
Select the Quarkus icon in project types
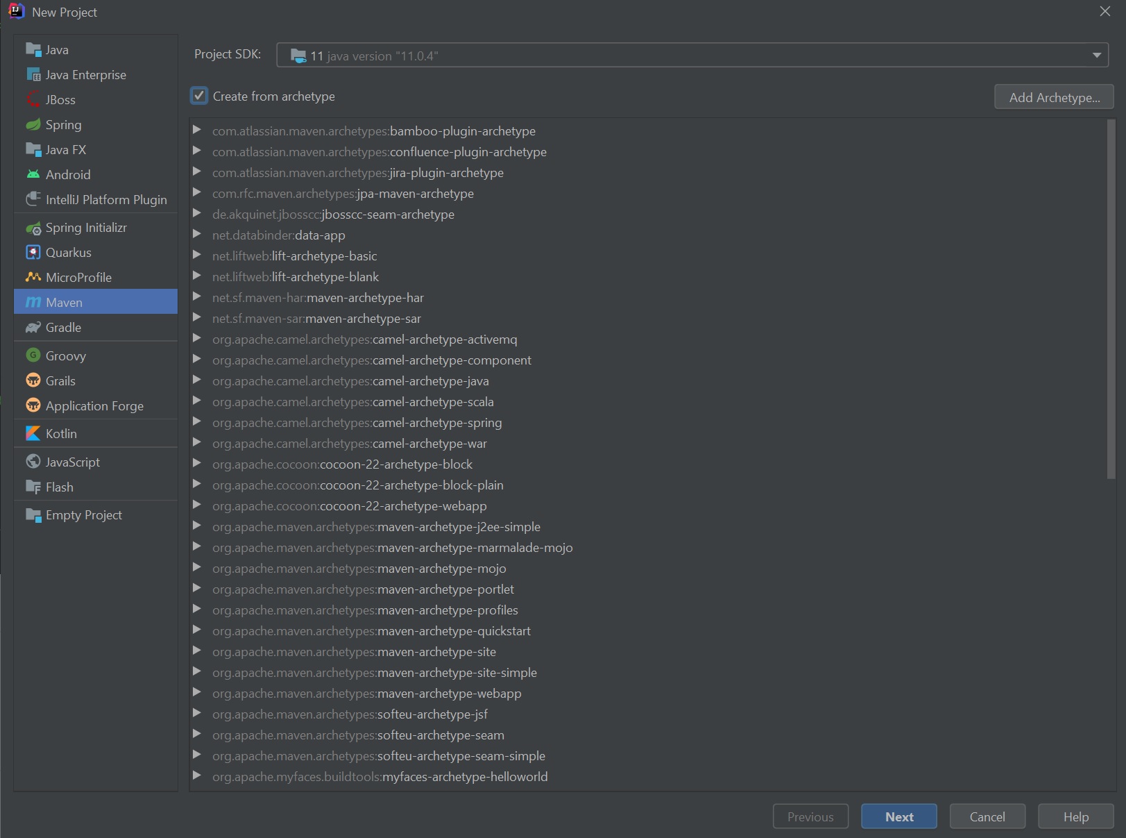[33, 253]
